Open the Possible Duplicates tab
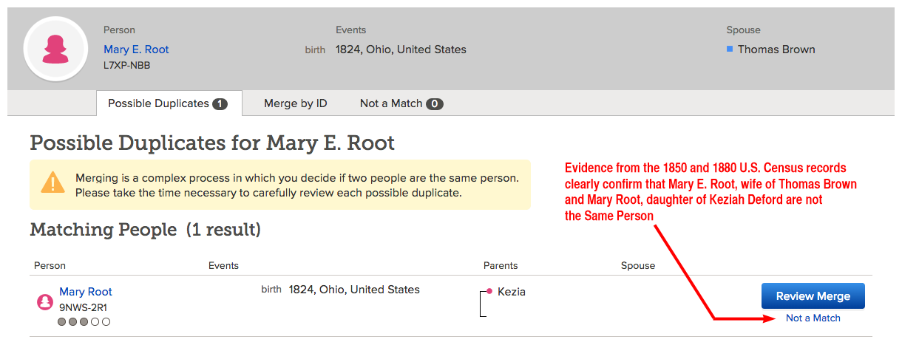Image resolution: width=902 pixels, height=345 pixels. [169, 103]
